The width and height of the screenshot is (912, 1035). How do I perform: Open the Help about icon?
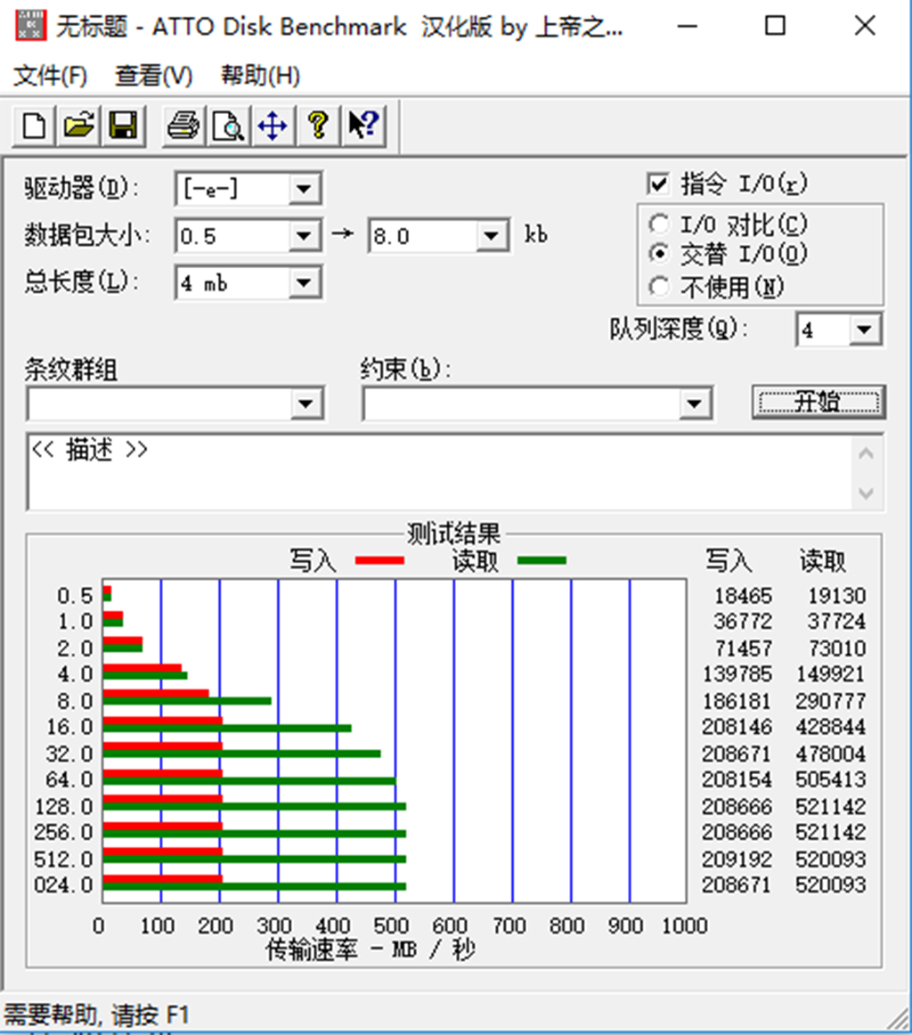[317, 126]
